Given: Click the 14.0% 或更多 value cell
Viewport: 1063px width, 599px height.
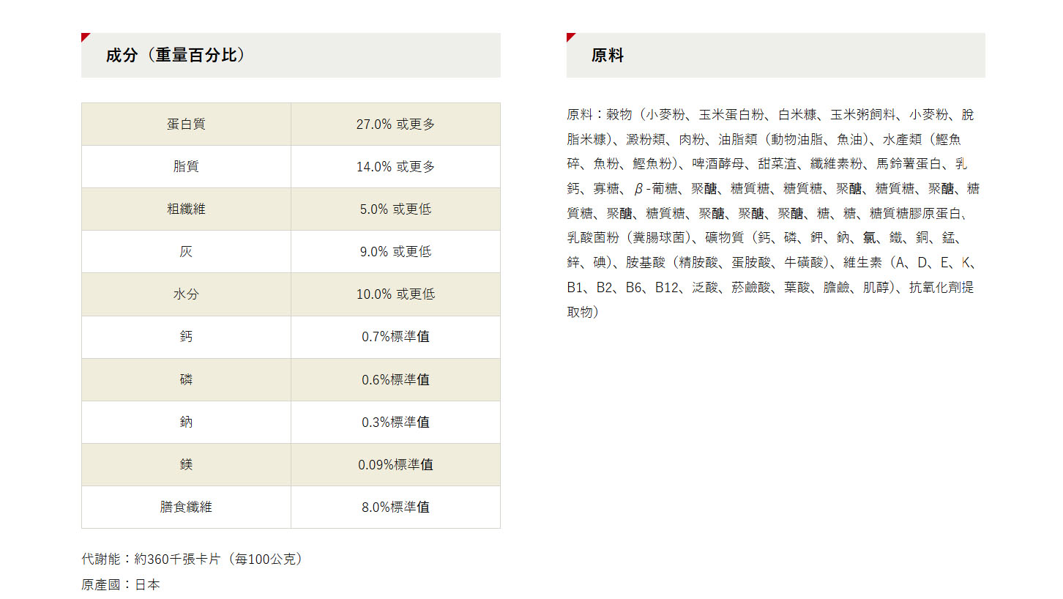Looking at the screenshot, I should pos(395,167).
